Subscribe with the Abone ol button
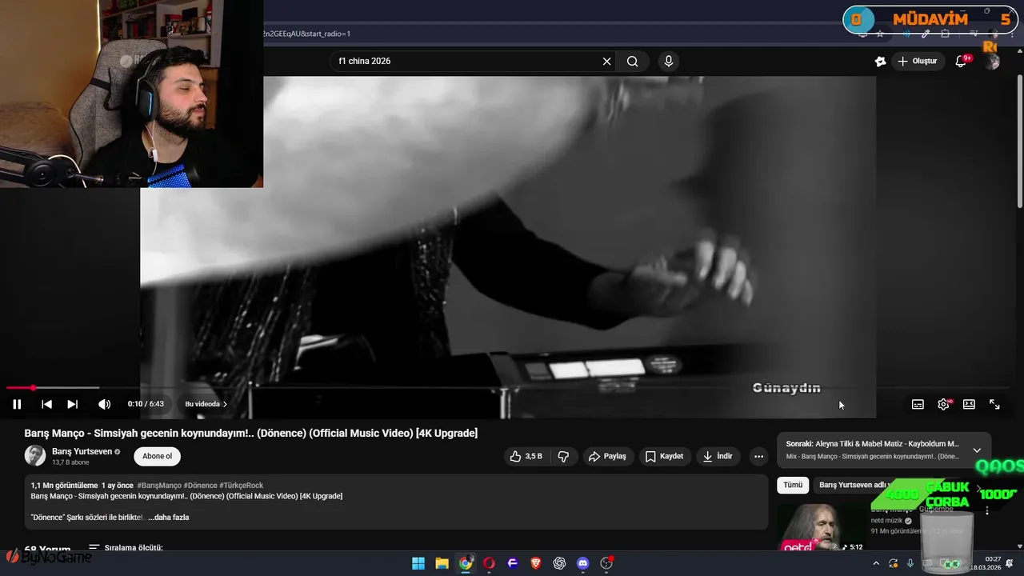The height and width of the screenshot is (576, 1024). point(157,456)
